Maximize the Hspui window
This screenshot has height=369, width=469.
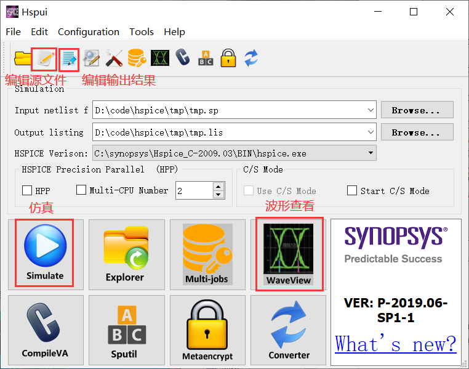[414, 12]
